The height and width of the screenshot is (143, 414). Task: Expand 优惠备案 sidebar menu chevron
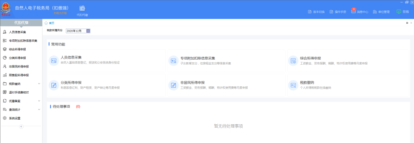pos(39,101)
